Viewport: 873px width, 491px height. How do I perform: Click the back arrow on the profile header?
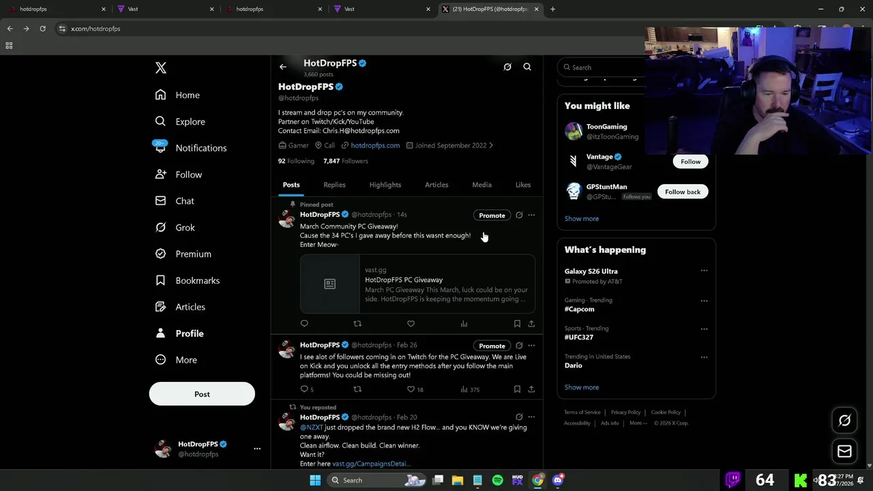tap(283, 67)
